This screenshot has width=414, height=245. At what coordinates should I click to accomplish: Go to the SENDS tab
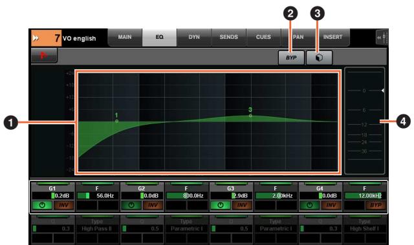(x=228, y=37)
